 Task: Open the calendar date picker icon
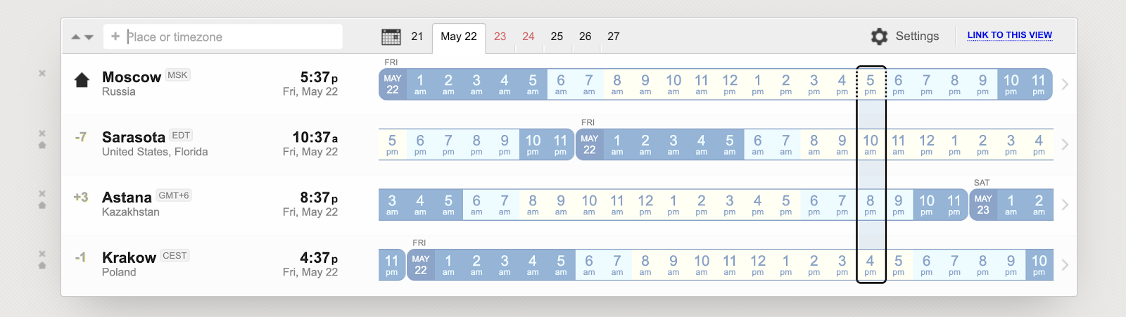tap(391, 37)
